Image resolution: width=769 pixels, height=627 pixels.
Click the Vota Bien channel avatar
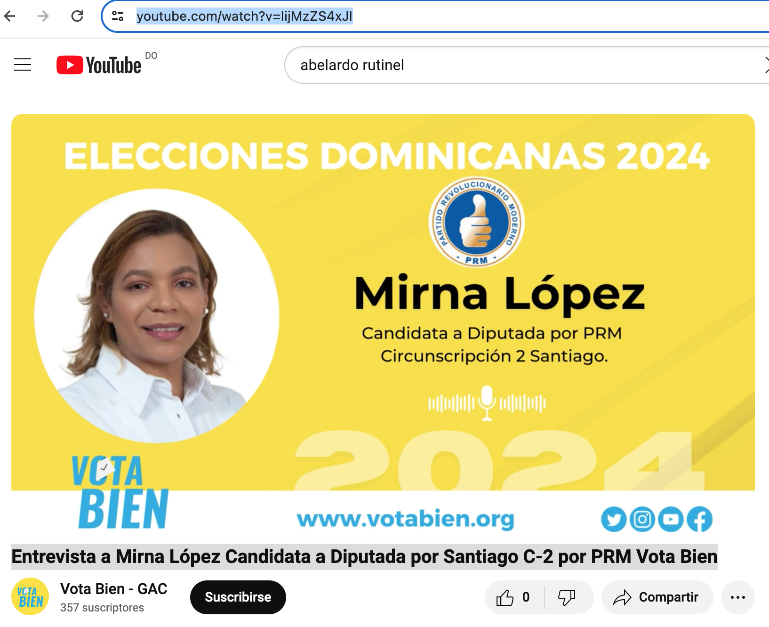(30, 596)
